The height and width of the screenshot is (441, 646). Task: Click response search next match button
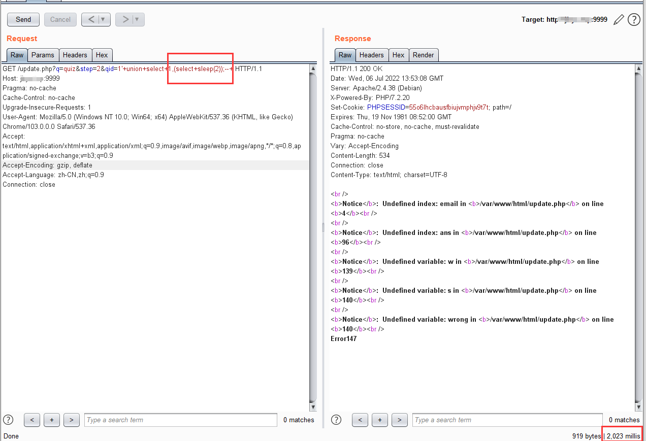[399, 420]
